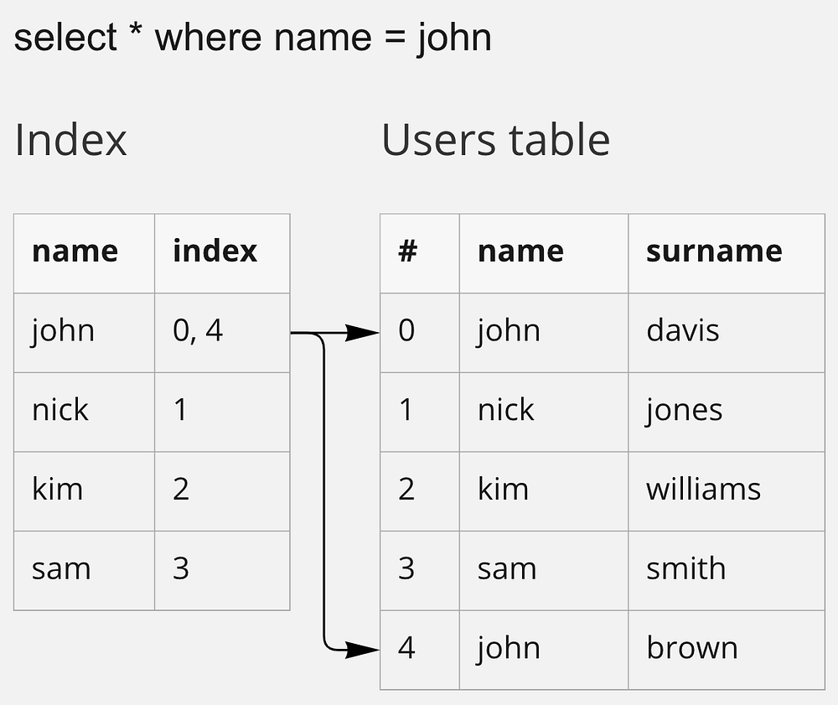Screen dimensions: 838x705
Task: Select row number 2 cell in Users table
Action: [x=419, y=490]
